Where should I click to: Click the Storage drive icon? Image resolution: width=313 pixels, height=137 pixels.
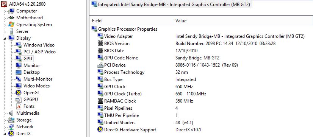click(x=11, y=120)
